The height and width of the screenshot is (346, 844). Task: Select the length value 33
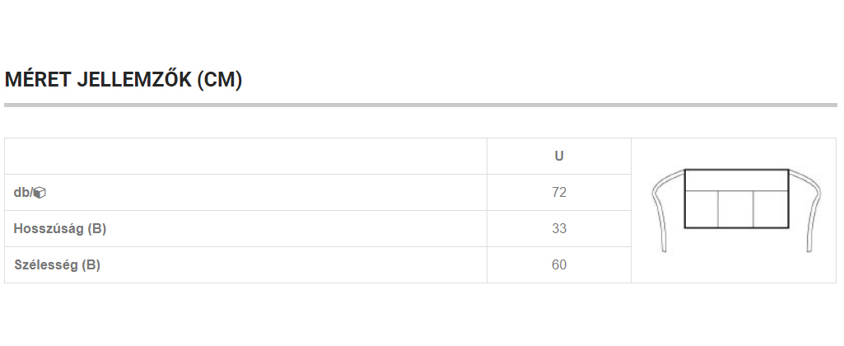pyautogui.click(x=559, y=229)
